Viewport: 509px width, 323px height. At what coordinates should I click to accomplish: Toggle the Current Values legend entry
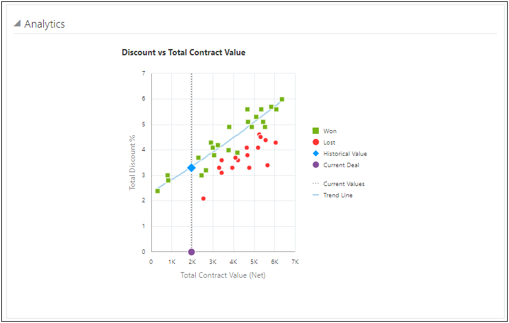click(344, 184)
